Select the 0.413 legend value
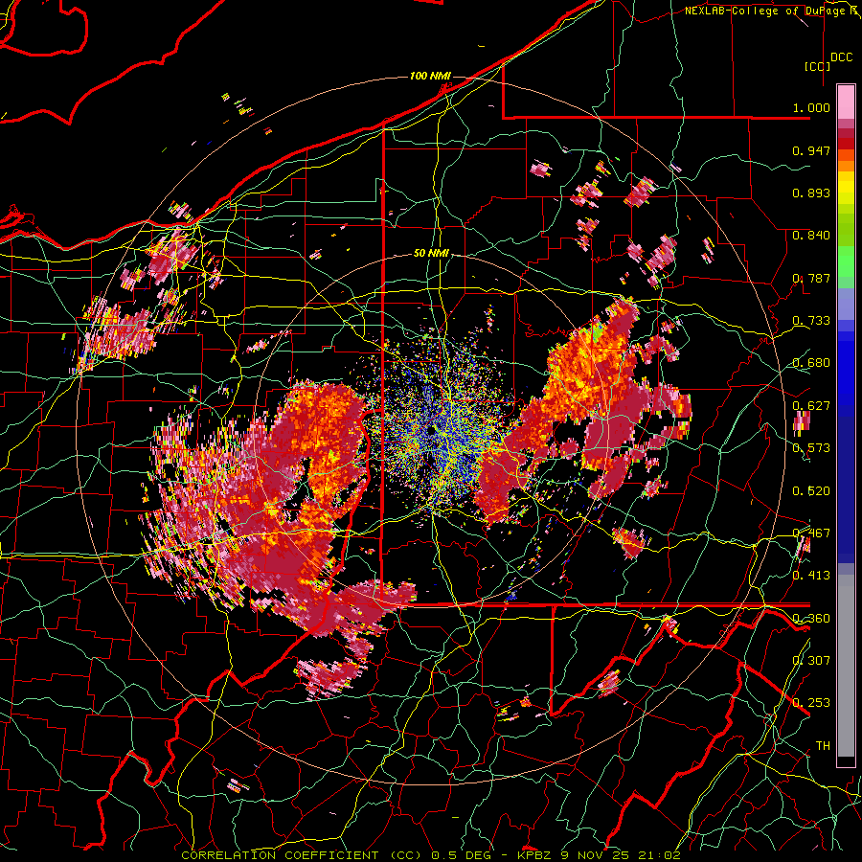Image resolution: width=862 pixels, height=862 pixels. coord(811,576)
